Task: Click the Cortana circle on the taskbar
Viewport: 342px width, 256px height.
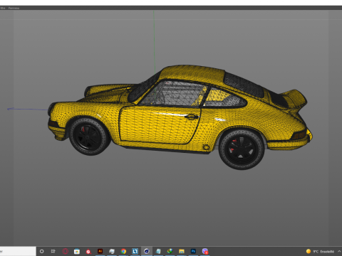Action: 42,251
